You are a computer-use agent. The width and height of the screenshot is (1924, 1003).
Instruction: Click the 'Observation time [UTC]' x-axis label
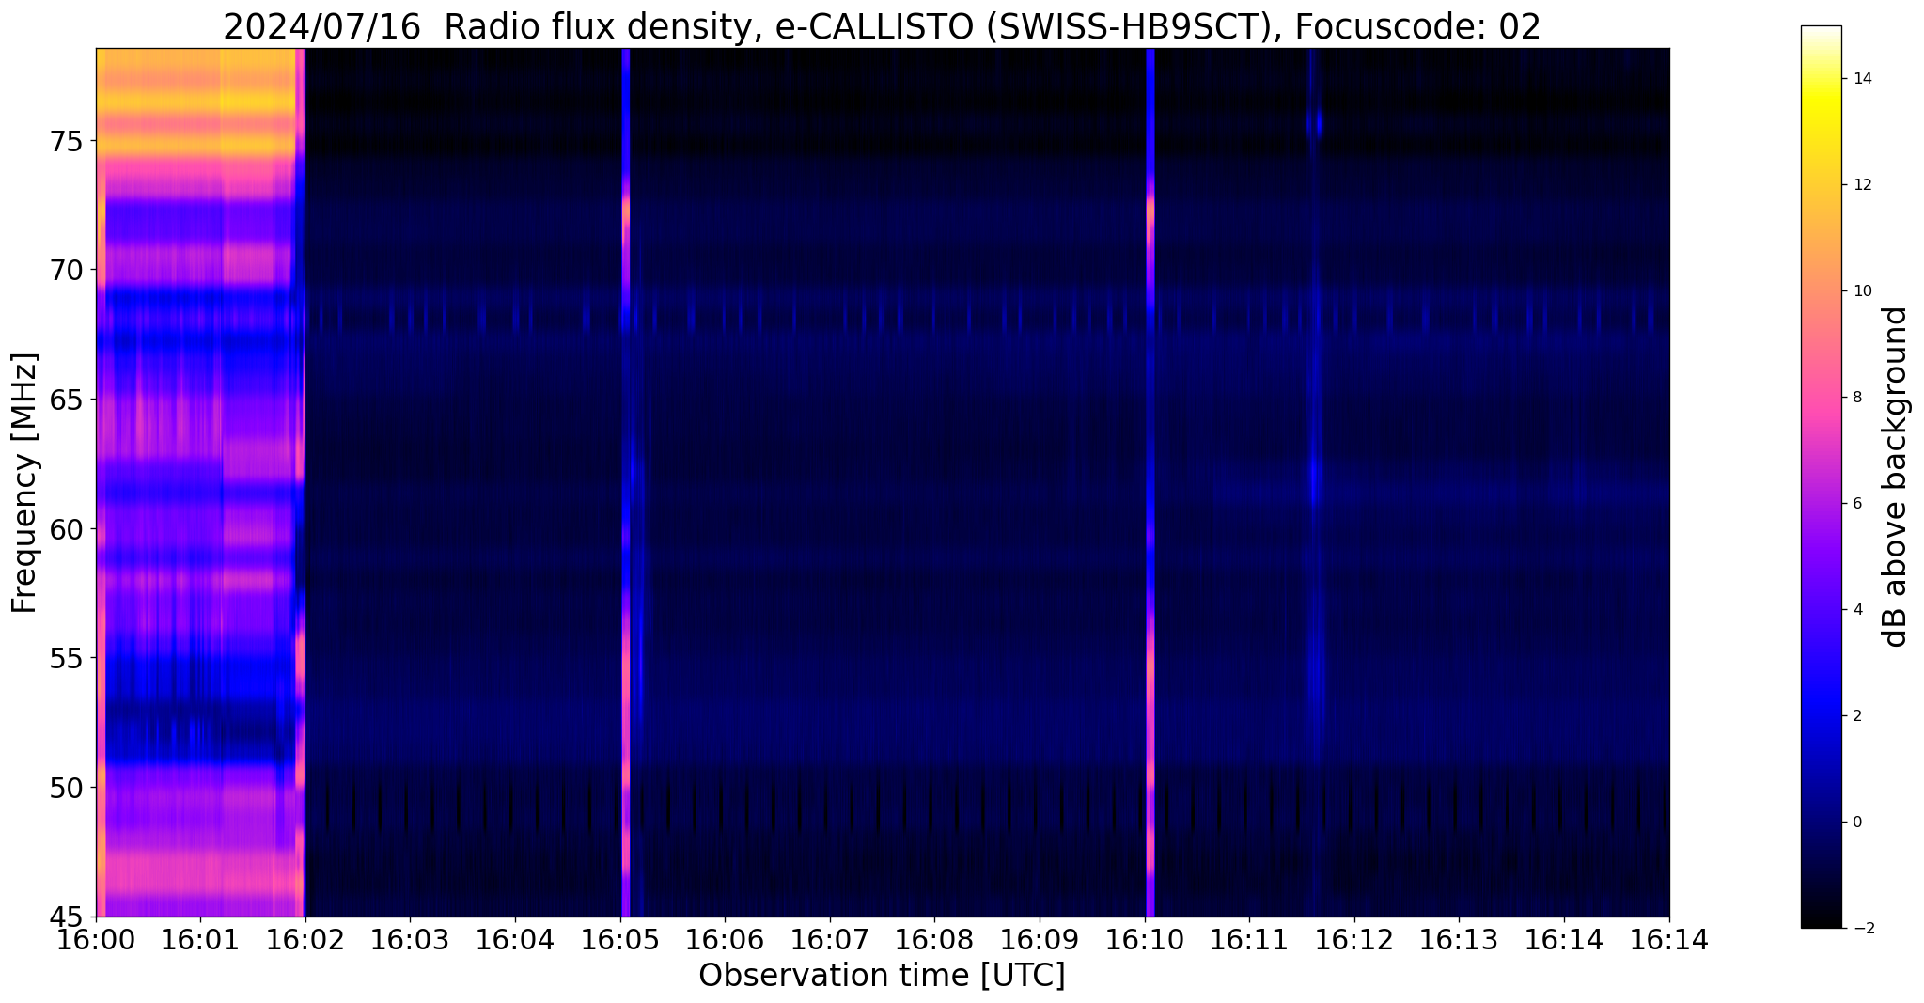(x=882, y=976)
